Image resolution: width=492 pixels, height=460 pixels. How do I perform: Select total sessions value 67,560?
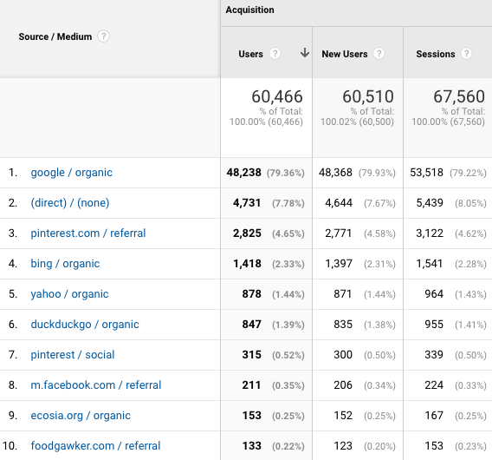[459, 96]
